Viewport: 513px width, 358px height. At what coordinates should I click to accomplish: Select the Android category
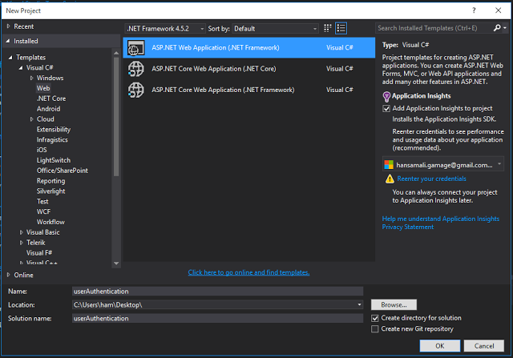(48, 109)
